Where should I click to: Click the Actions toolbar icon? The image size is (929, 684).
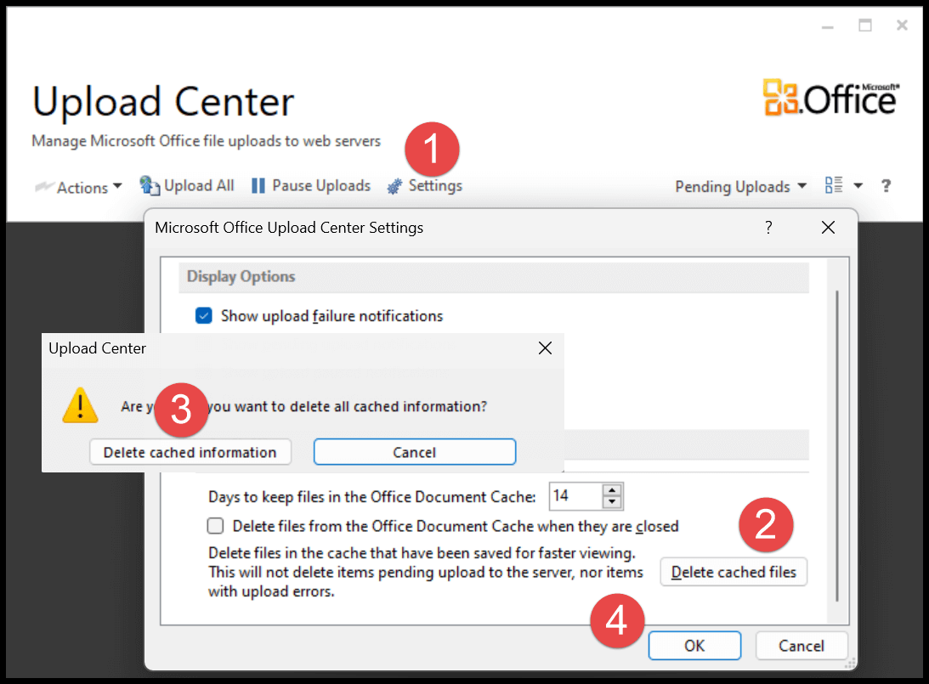coord(44,187)
